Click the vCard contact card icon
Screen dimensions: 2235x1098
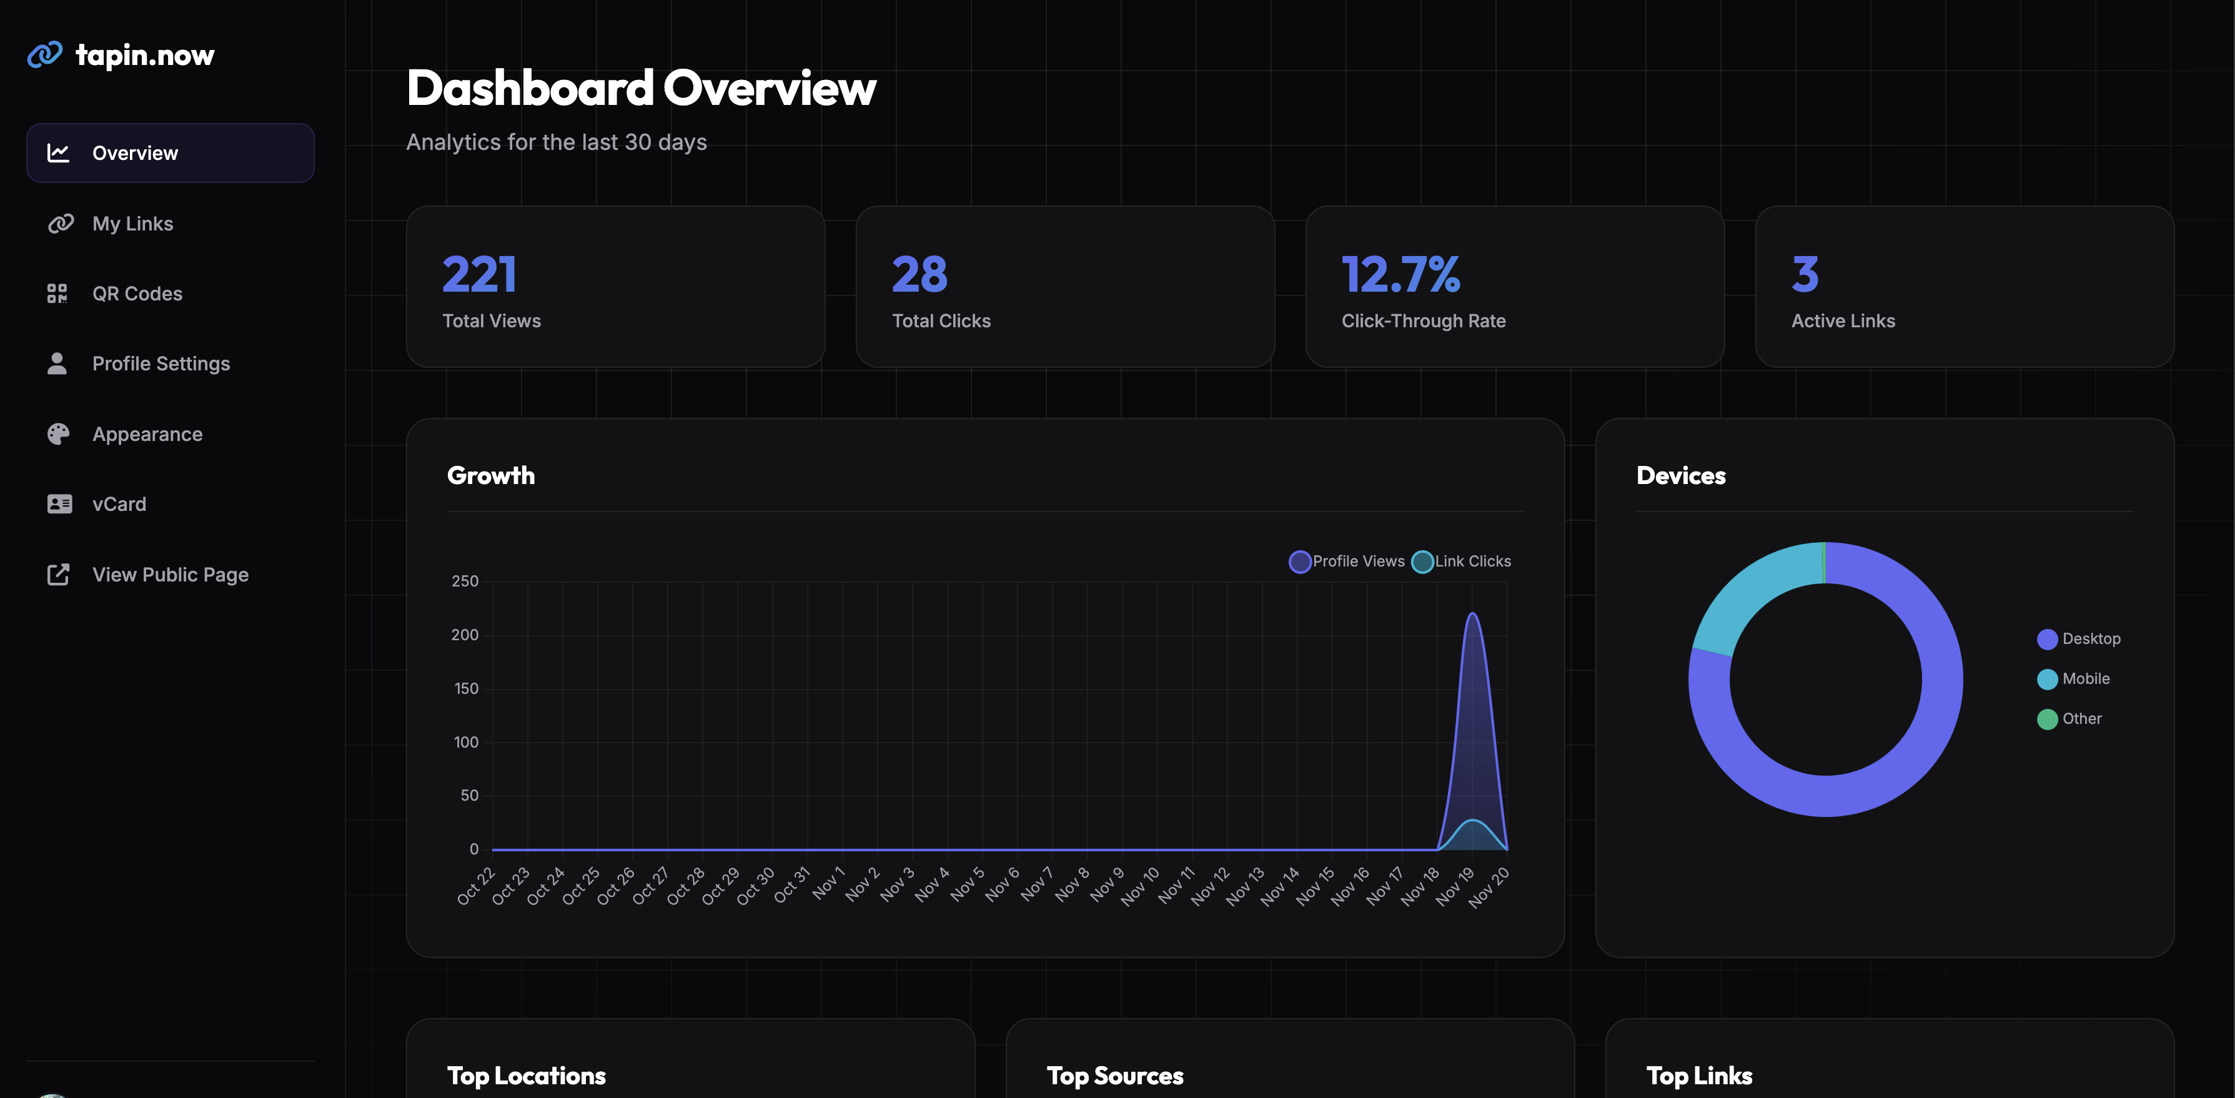click(x=59, y=504)
